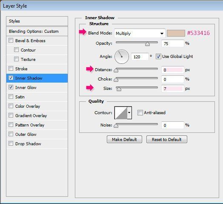Click the Make Default button

pos(124,139)
